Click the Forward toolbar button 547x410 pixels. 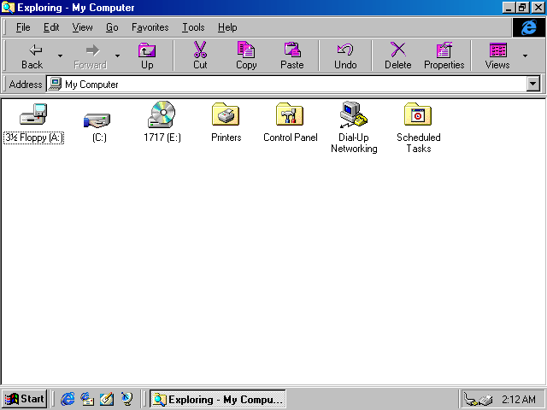pyautogui.click(x=91, y=56)
